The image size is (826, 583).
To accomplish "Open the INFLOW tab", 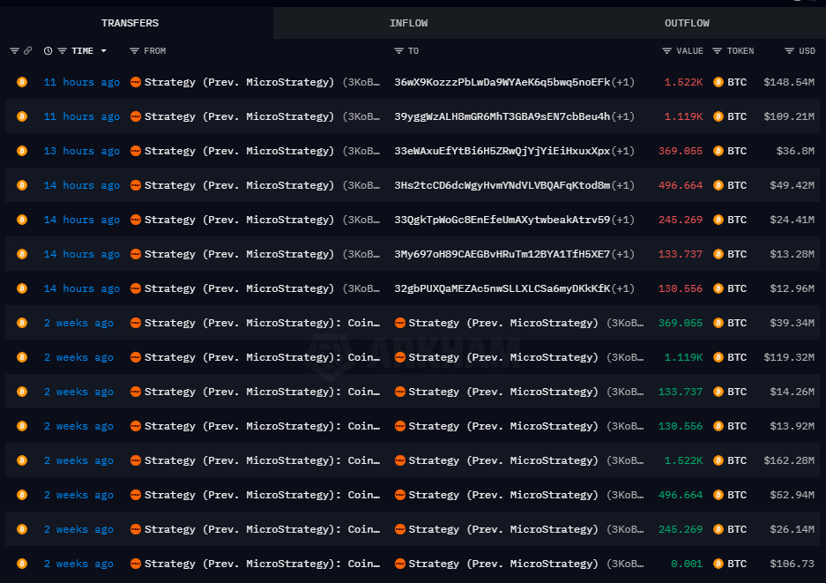I will coord(408,23).
